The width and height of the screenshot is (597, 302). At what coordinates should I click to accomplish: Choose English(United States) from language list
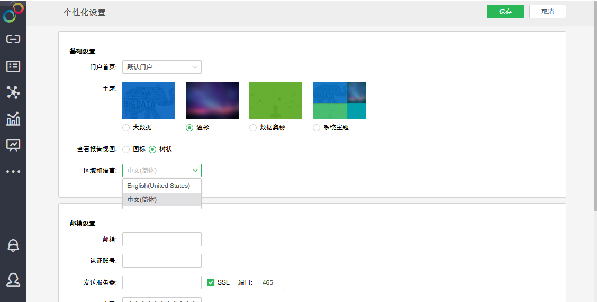159,186
